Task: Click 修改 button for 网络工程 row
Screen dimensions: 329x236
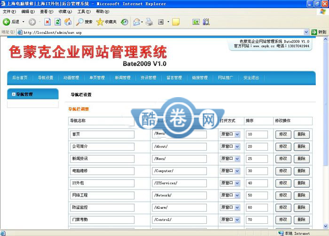Action: [283, 195]
